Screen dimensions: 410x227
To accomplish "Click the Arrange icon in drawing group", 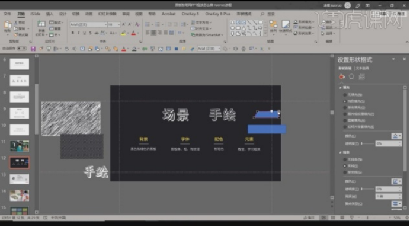I will pos(273,24).
